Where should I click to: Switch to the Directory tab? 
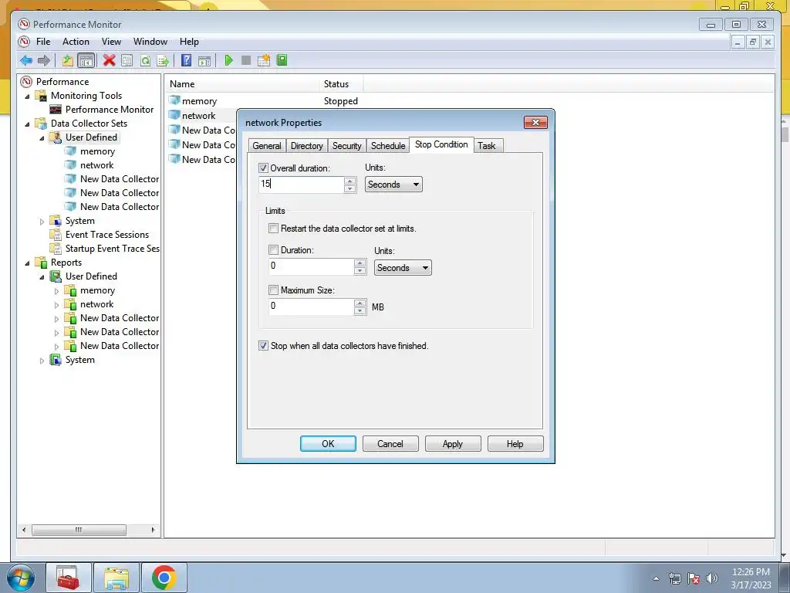[x=306, y=146]
